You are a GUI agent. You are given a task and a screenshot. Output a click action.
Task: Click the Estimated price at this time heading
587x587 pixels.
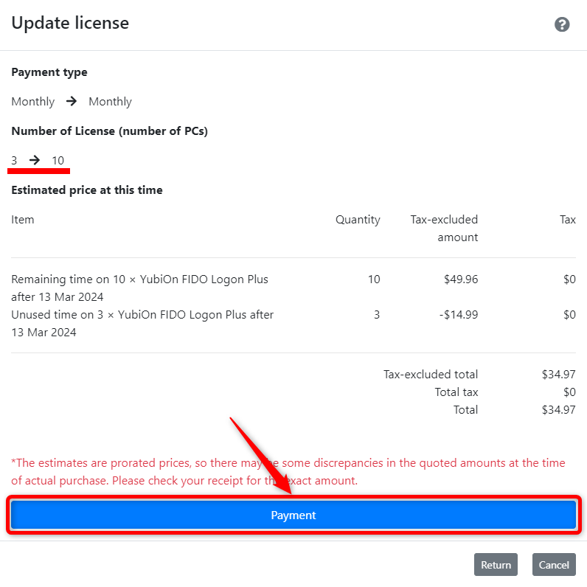pos(87,190)
